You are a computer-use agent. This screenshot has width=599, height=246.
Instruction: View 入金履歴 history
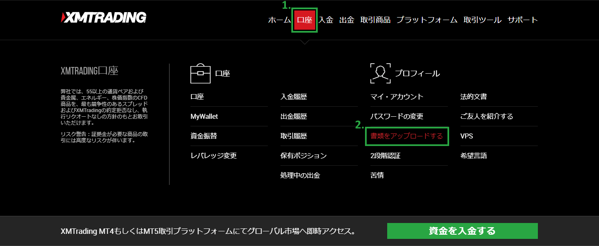[293, 97]
